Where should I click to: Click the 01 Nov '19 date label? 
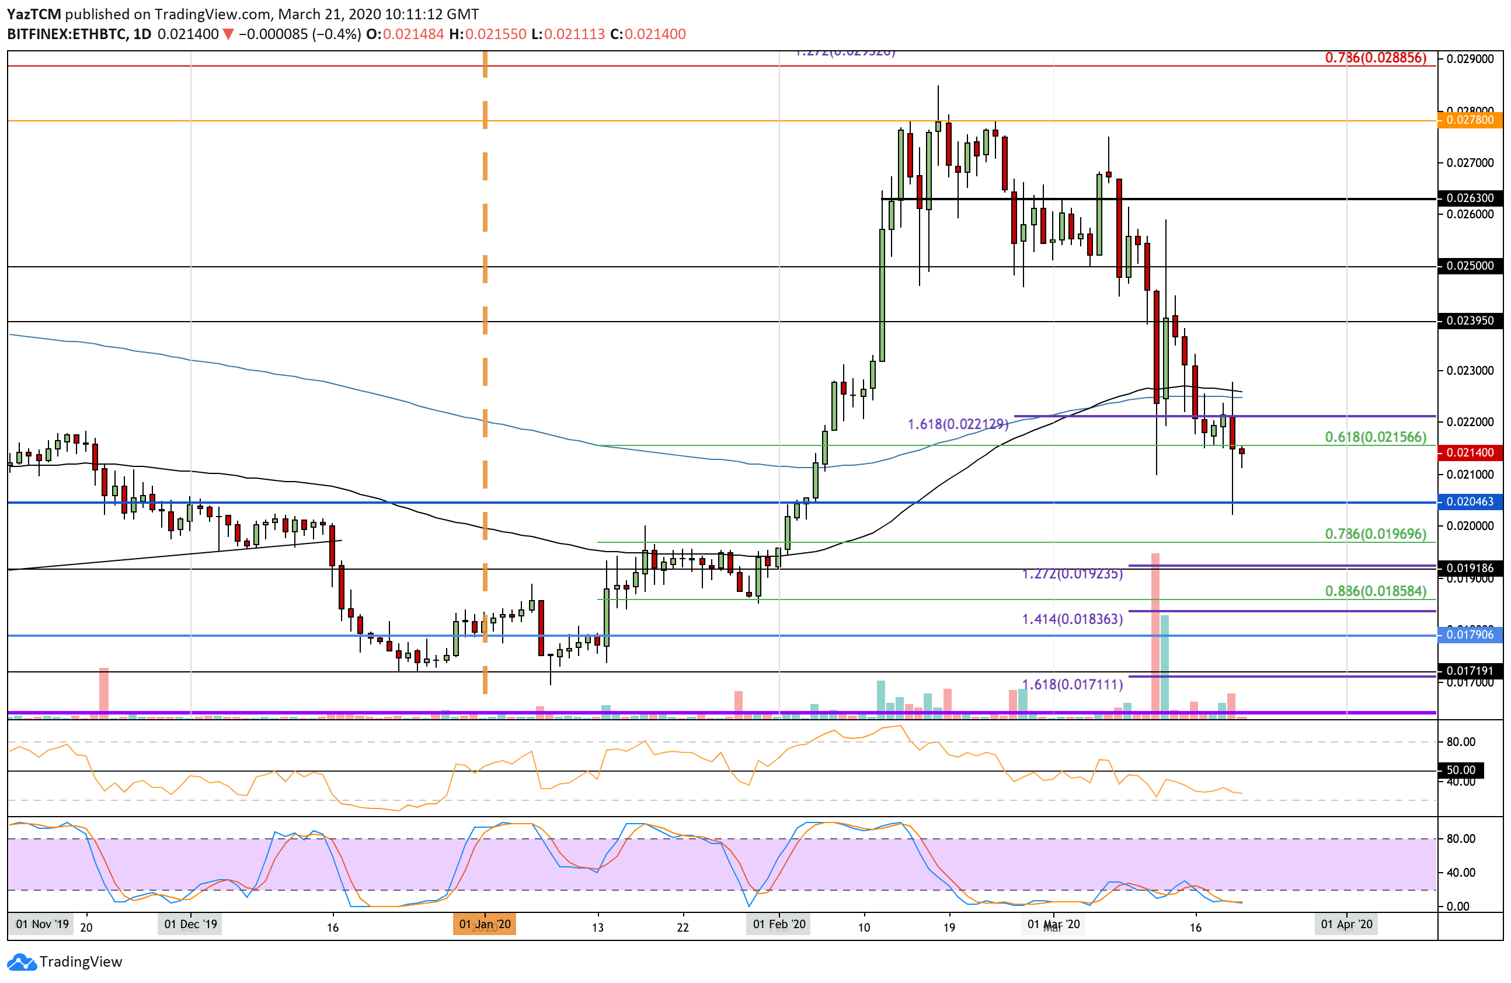(x=43, y=925)
